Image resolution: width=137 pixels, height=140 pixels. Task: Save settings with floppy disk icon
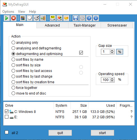pos(76,18)
